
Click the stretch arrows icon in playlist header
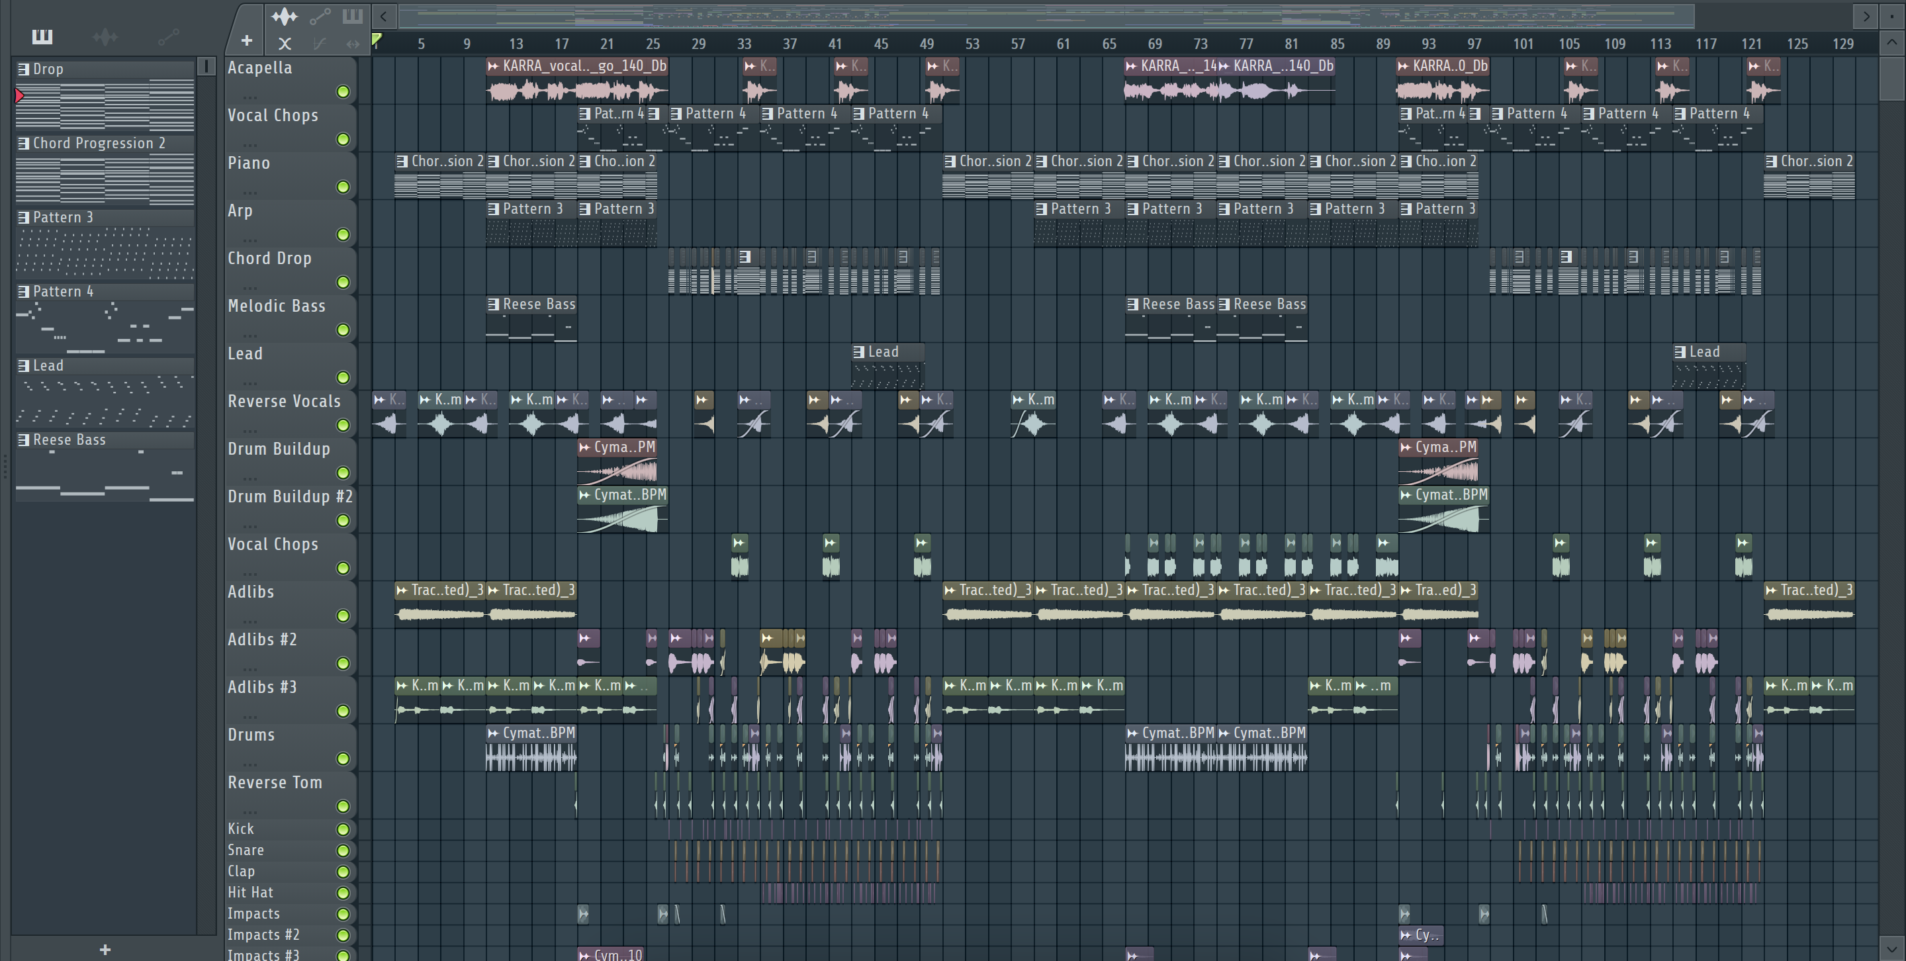coord(353,44)
